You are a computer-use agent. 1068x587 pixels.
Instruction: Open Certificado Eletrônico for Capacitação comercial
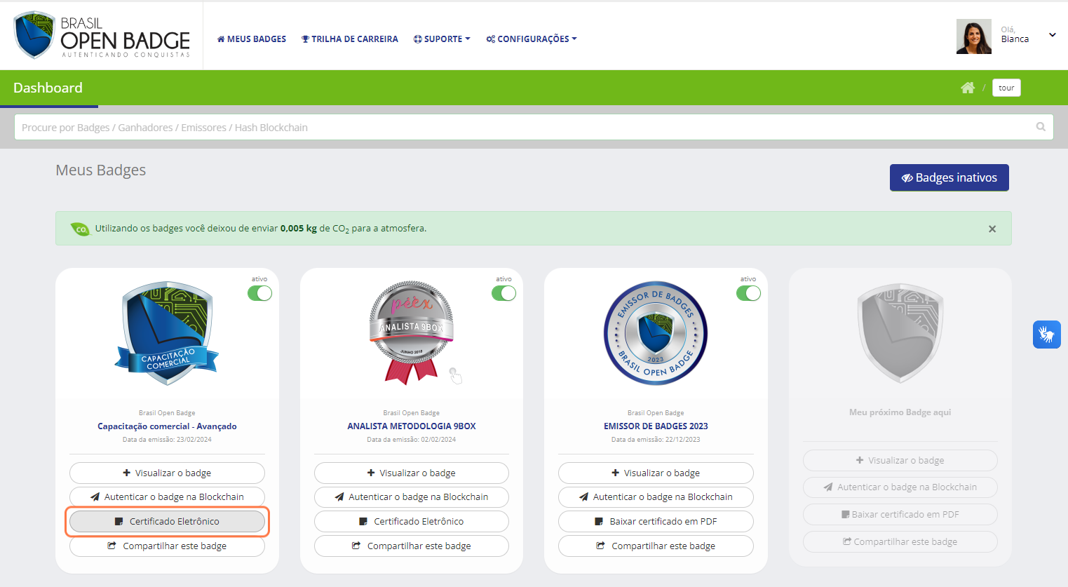click(167, 521)
